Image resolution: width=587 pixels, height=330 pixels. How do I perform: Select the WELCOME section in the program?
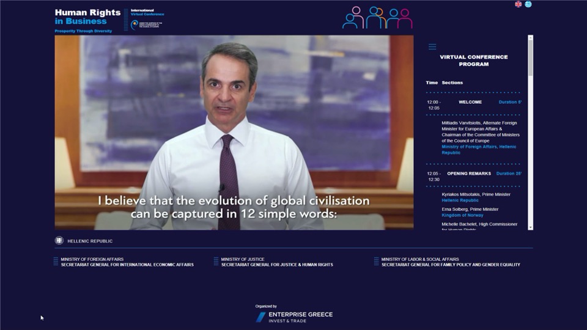pyautogui.click(x=470, y=102)
